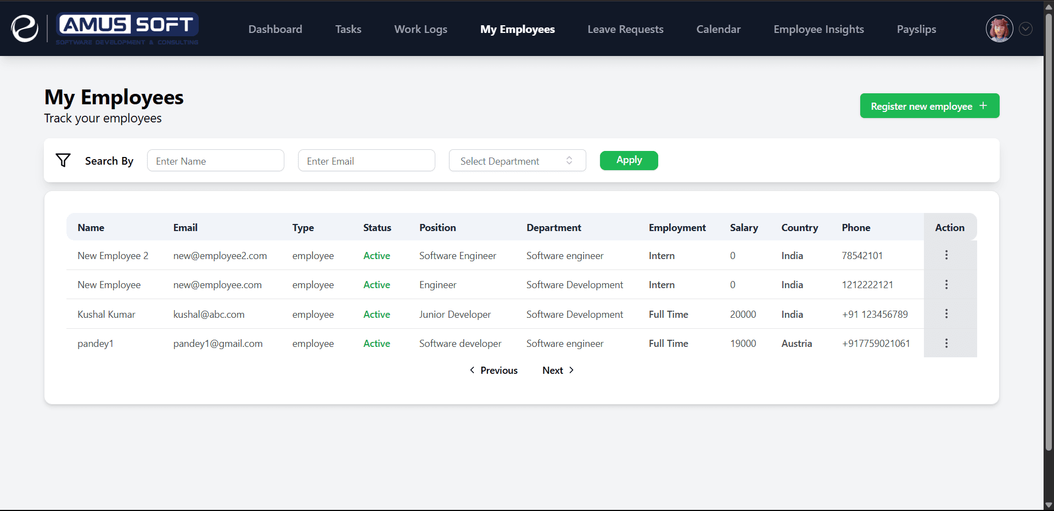
Task: Open Work Logs in navigation
Action: pos(421,29)
